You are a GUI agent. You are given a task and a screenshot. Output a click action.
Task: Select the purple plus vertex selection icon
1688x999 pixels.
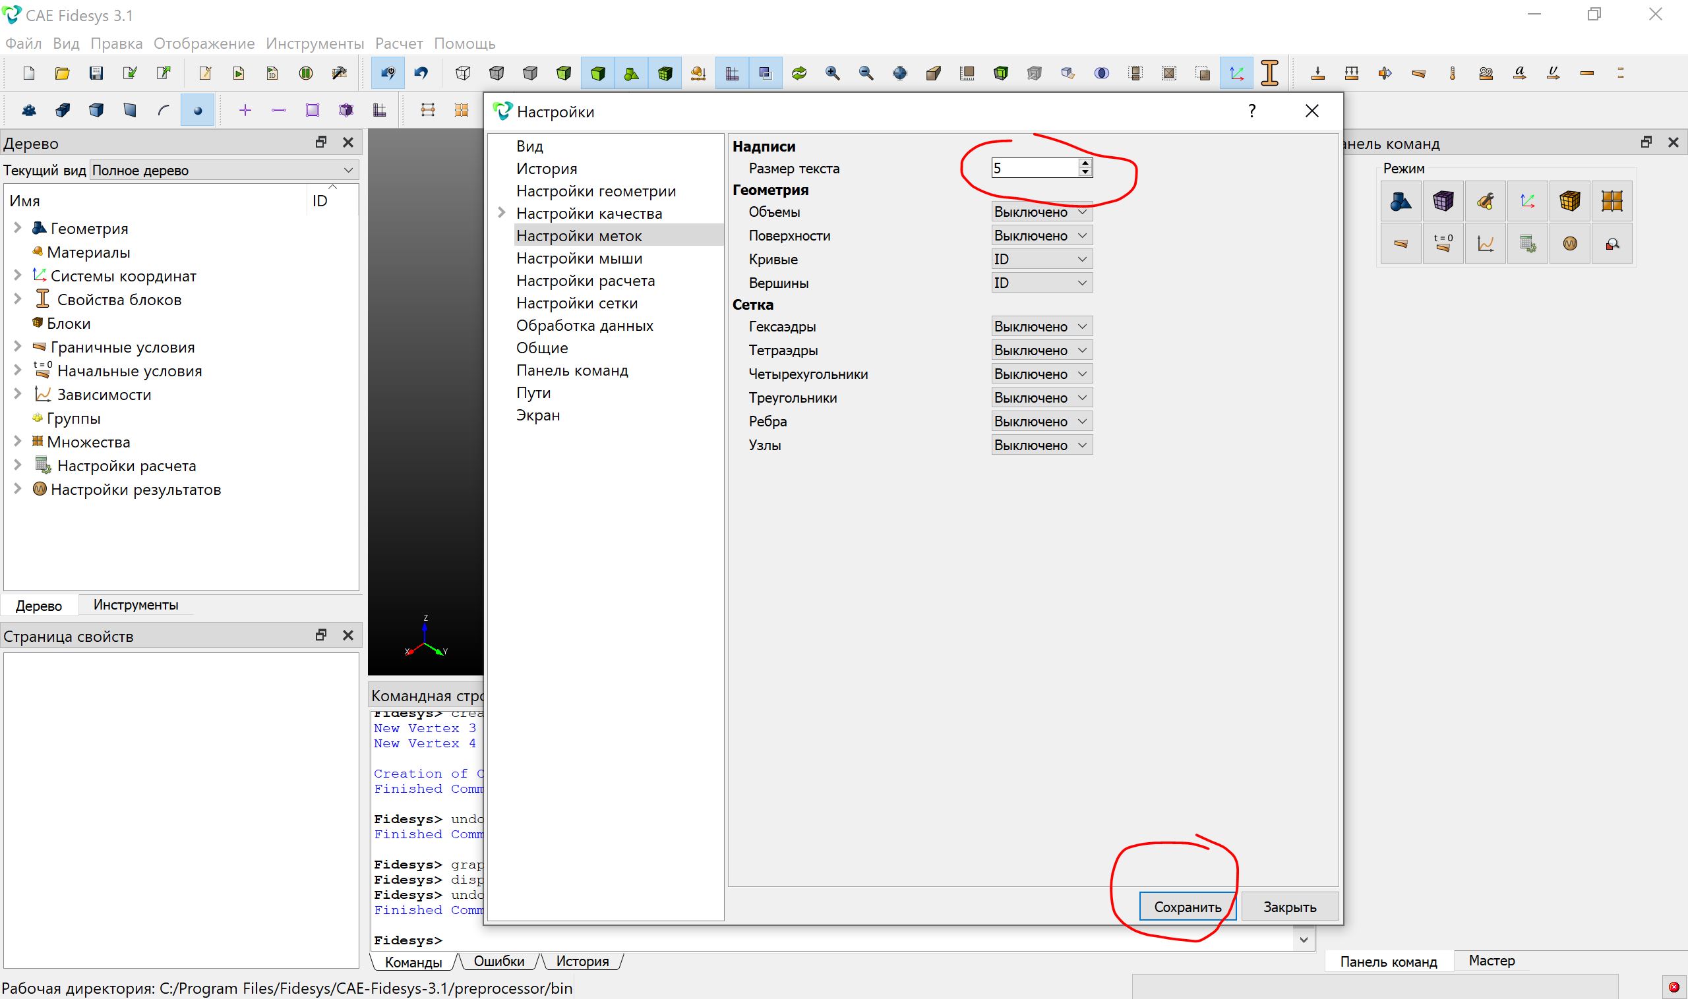245,111
